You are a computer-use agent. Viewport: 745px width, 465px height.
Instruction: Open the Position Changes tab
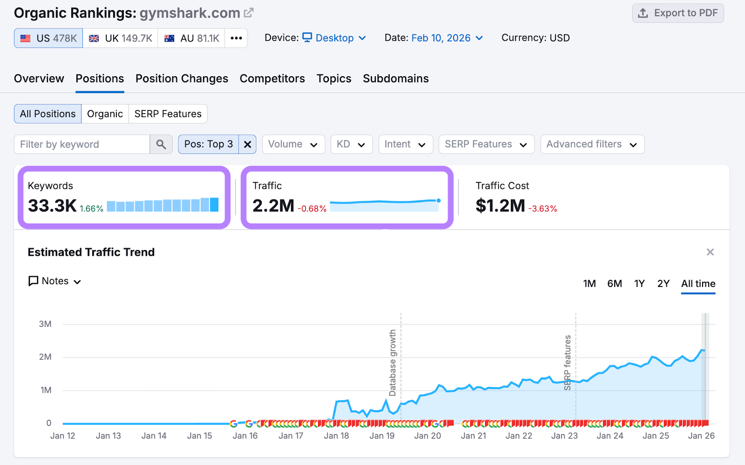[182, 79]
